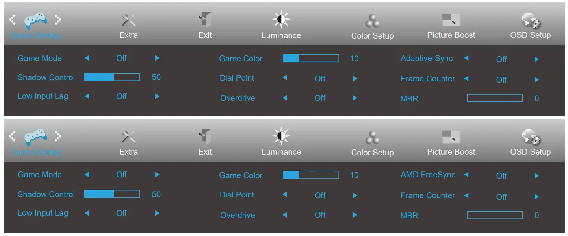Click the Adaptive-Sync setting label

427,59
